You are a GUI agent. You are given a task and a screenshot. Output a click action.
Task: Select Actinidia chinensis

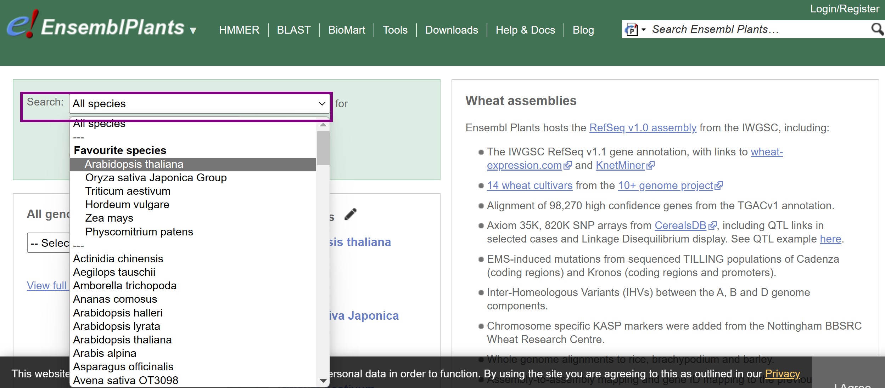coord(193,259)
